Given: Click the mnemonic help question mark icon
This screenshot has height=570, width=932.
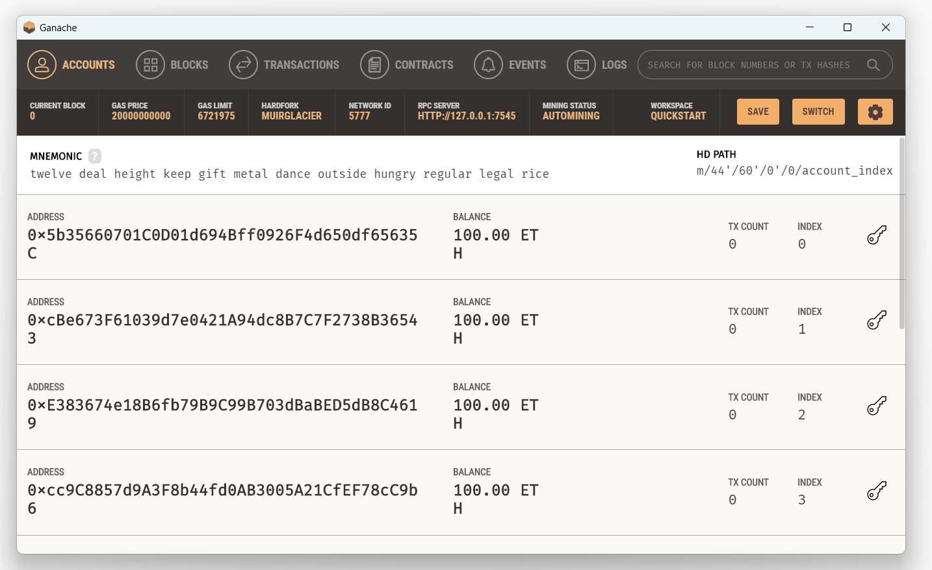Looking at the screenshot, I should tap(95, 156).
